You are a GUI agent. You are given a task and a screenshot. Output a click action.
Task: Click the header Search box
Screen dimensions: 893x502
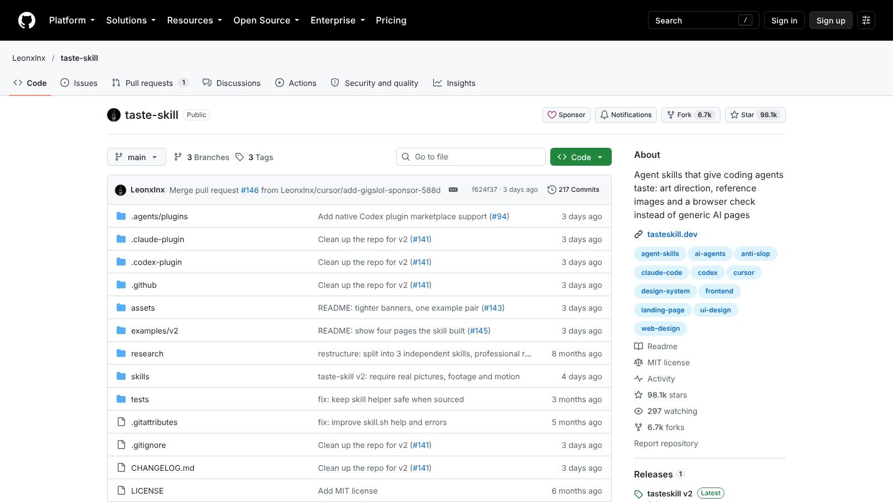pyautogui.click(x=703, y=20)
